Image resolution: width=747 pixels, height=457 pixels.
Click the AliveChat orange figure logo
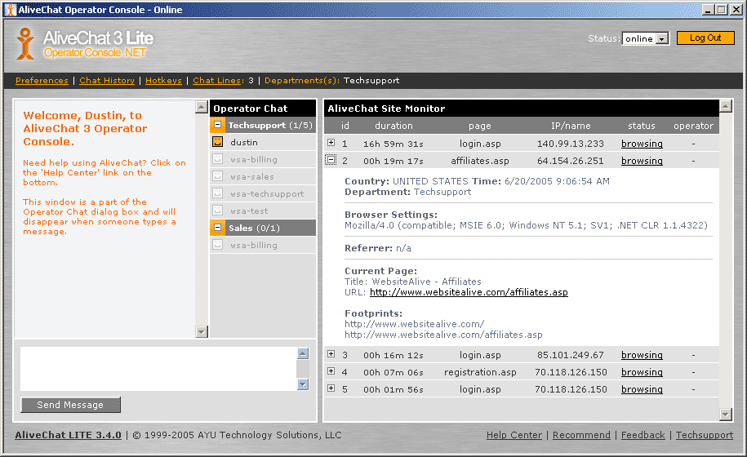(25, 43)
